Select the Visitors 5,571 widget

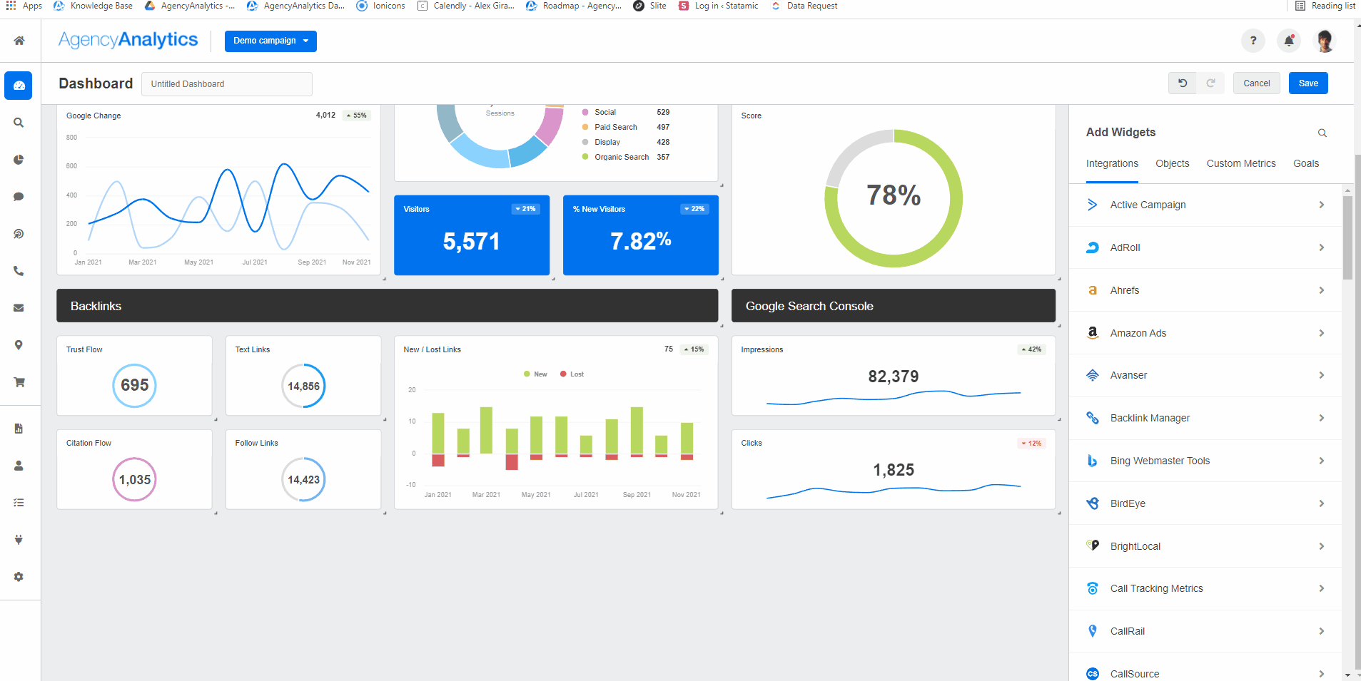(x=472, y=235)
